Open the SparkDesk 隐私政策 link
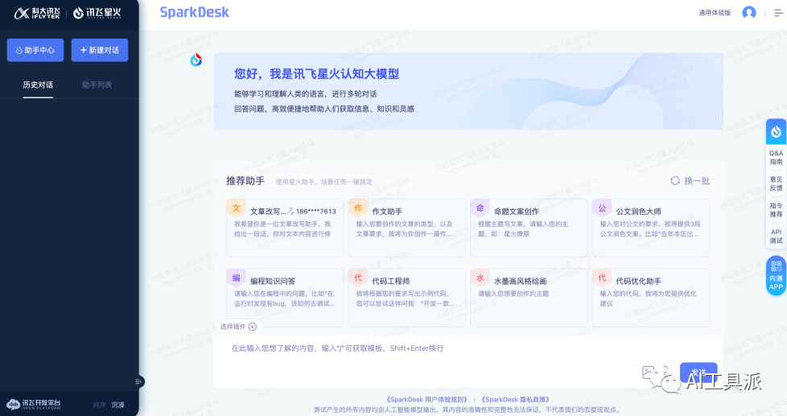 click(x=516, y=399)
